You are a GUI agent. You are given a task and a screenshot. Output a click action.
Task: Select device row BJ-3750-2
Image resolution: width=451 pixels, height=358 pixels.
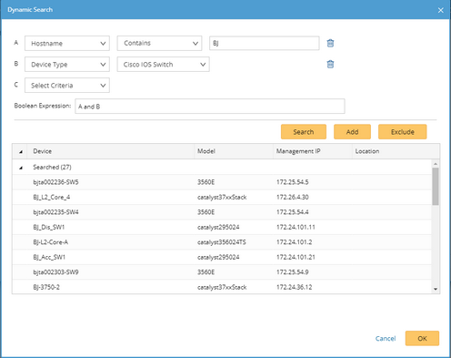(222, 287)
